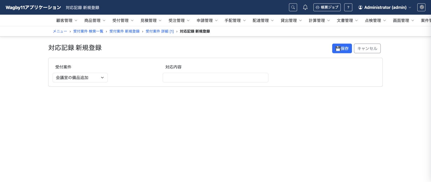The width and height of the screenshot is (431, 182).
Task: Open the settings gear icon
Action: (x=421, y=7)
